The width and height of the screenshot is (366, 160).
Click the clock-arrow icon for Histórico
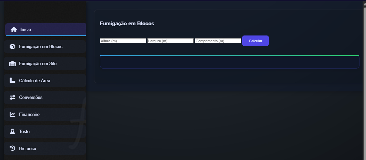(13, 148)
